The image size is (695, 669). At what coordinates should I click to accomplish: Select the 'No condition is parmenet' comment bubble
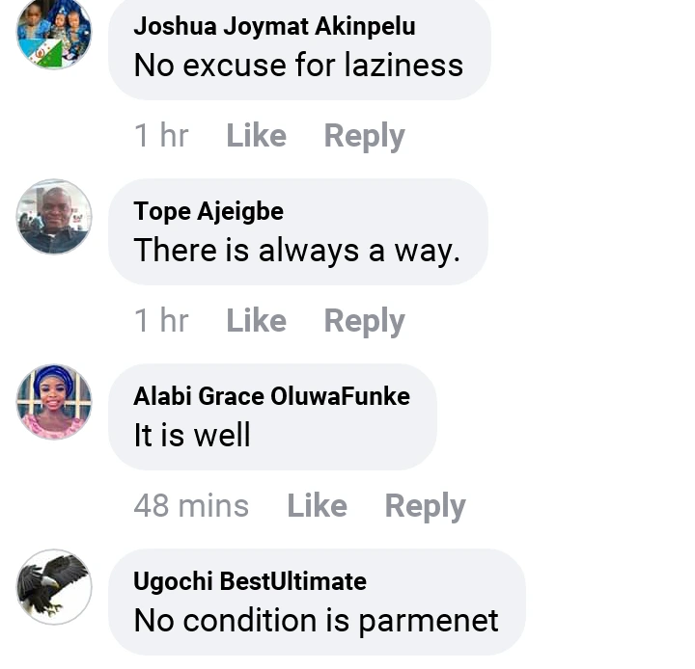pos(317,602)
